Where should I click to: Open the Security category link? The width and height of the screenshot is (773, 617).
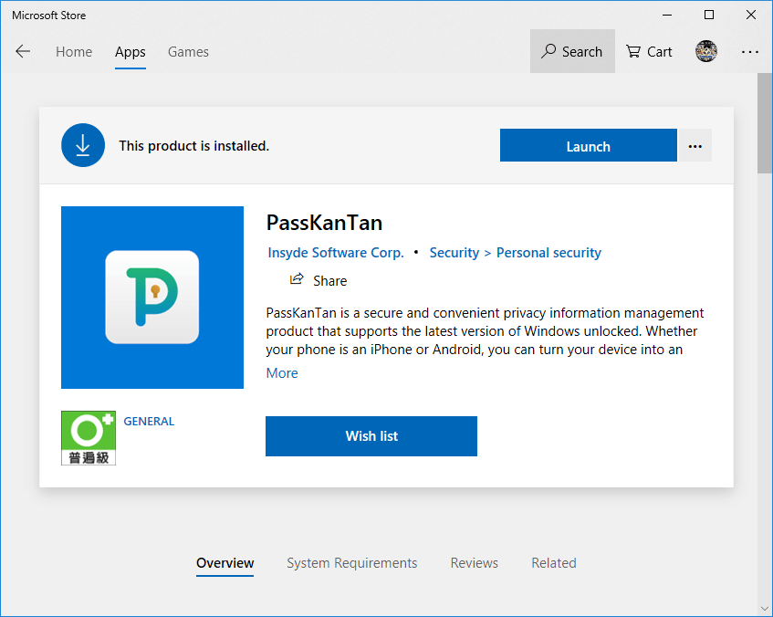tap(454, 253)
